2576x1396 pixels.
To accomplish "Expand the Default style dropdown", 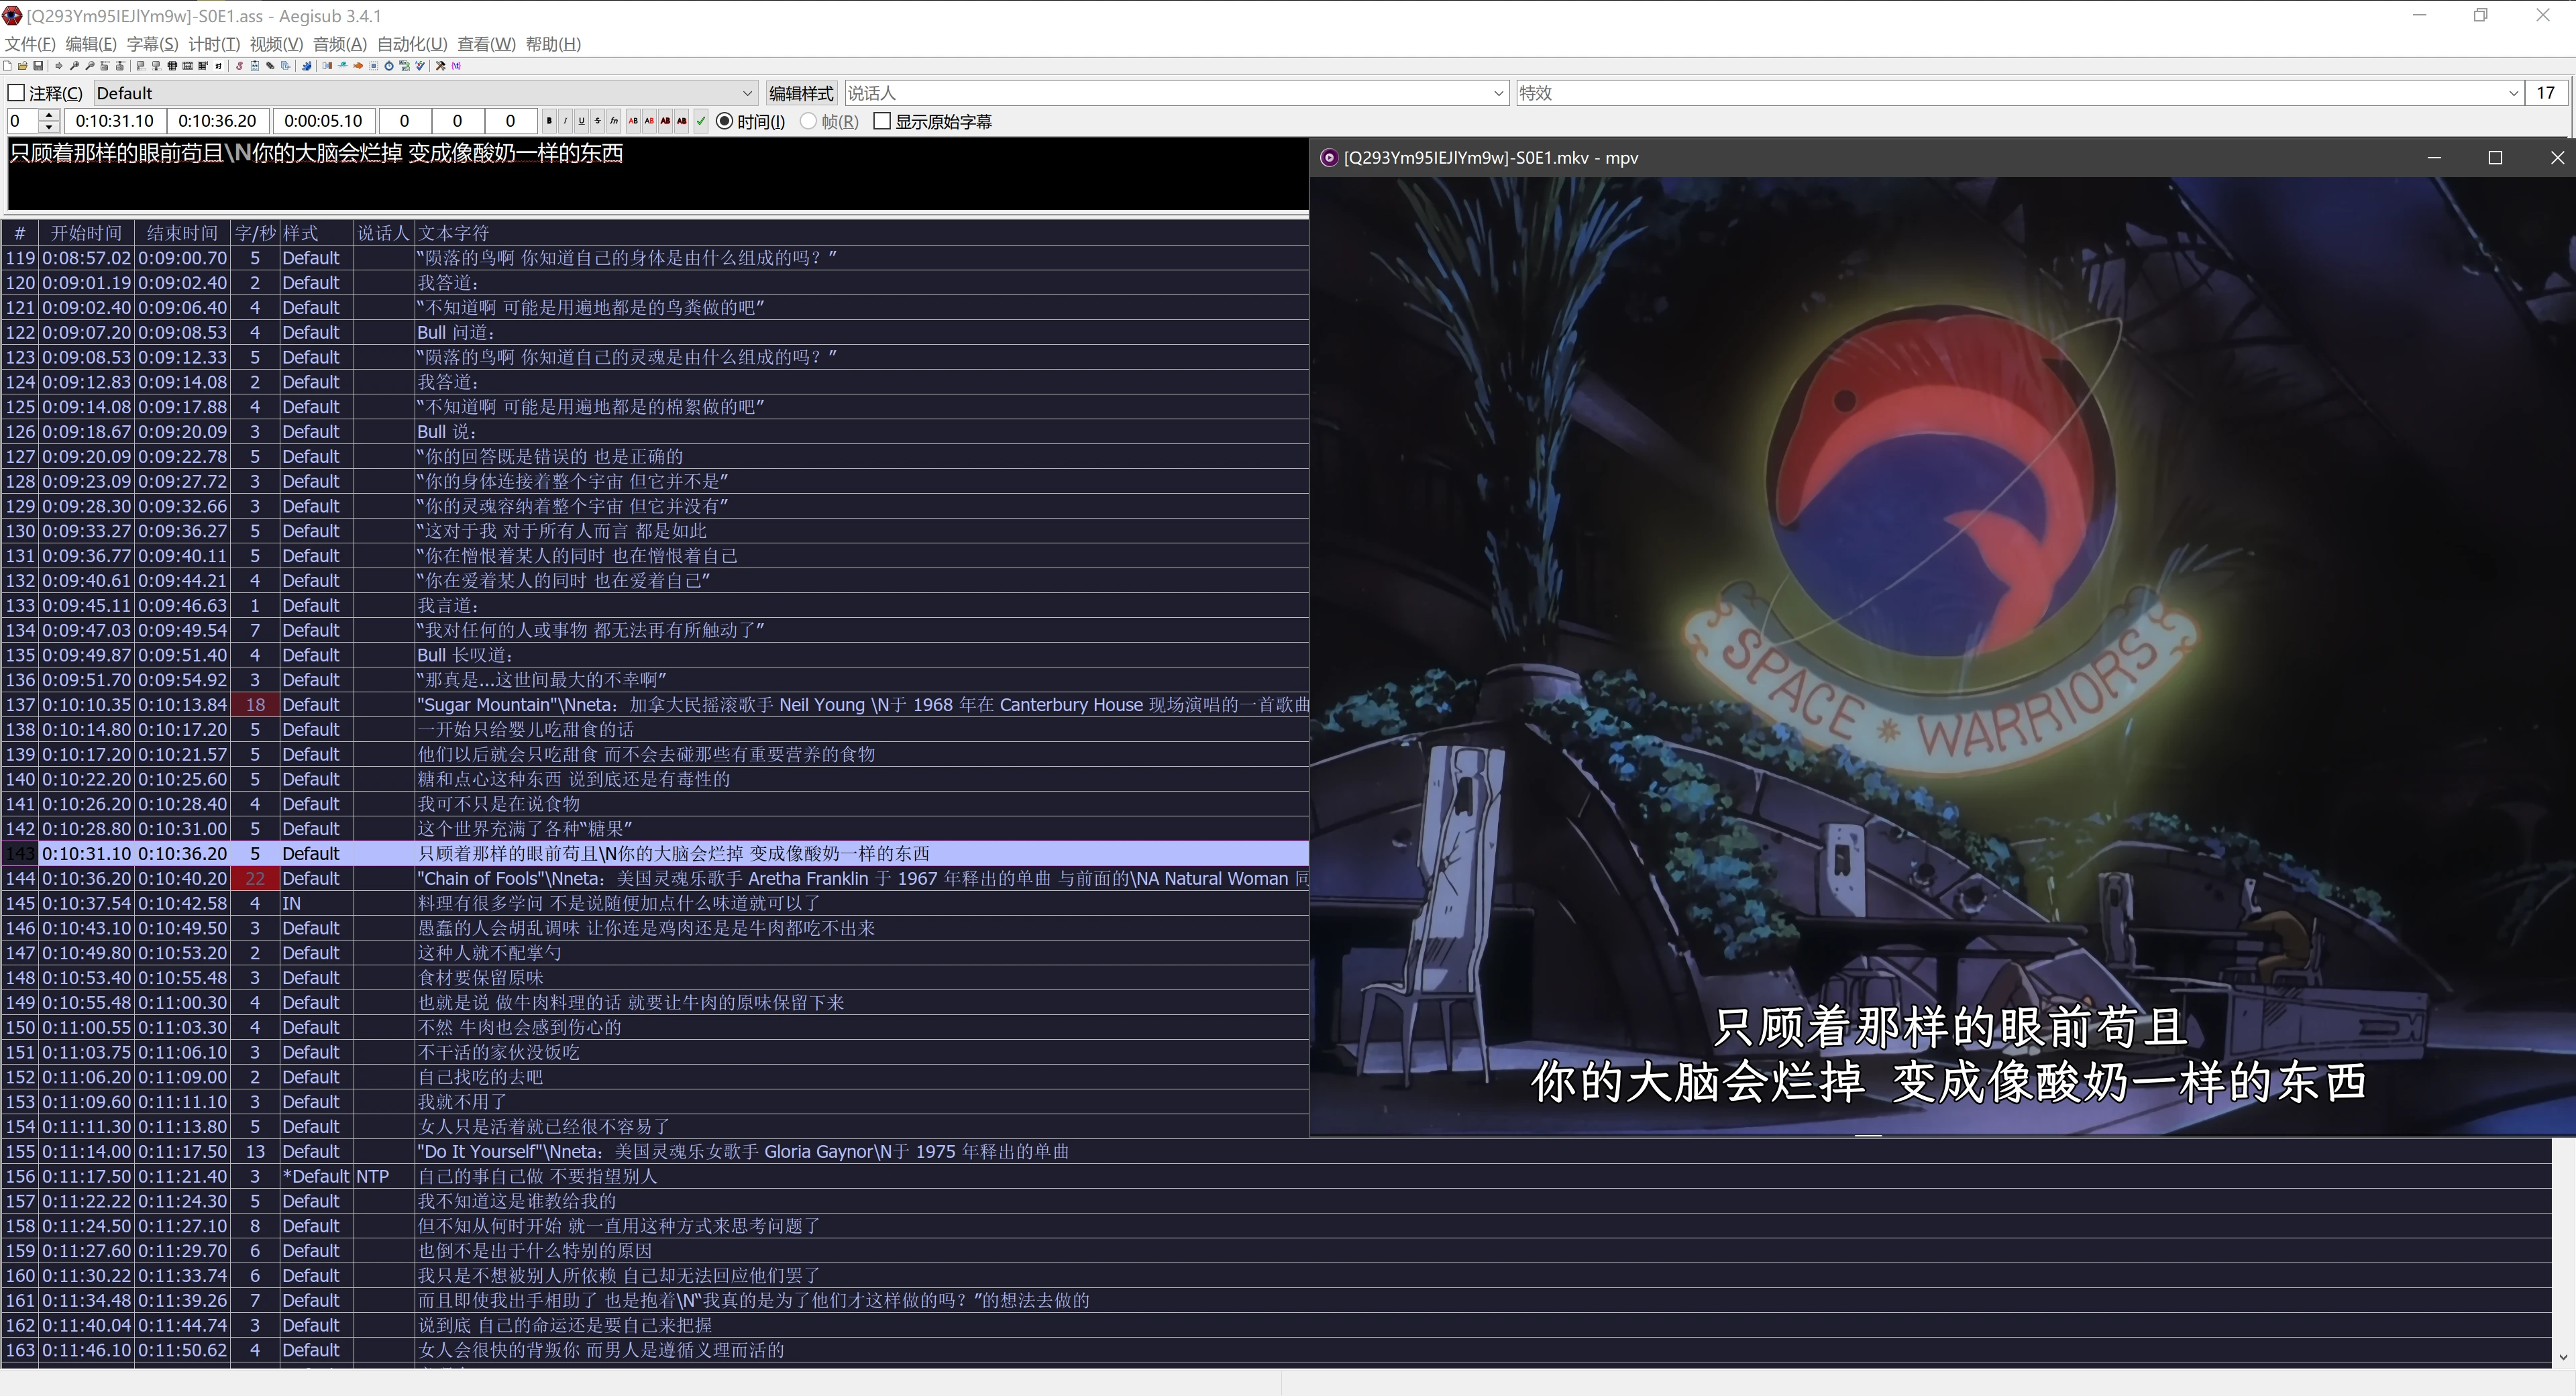I will coord(747,93).
